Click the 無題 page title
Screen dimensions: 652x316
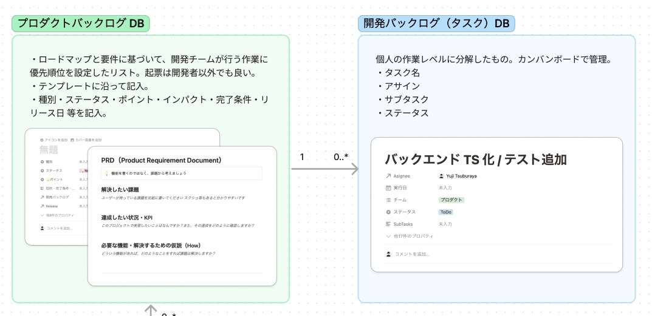[x=49, y=149]
